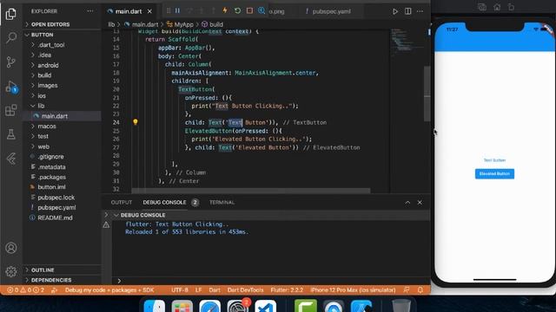
Task: Open the Explorer view in activity bar
Action: point(11,14)
